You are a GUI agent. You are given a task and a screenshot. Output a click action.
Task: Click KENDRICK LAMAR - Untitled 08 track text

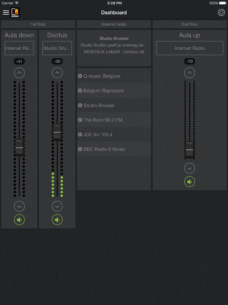(x=114, y=52)
